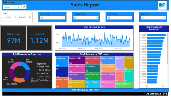Click the Asantewaa scrolling ticker text
Viewport: 171px width, 96px height.
[x=157, y=94]
